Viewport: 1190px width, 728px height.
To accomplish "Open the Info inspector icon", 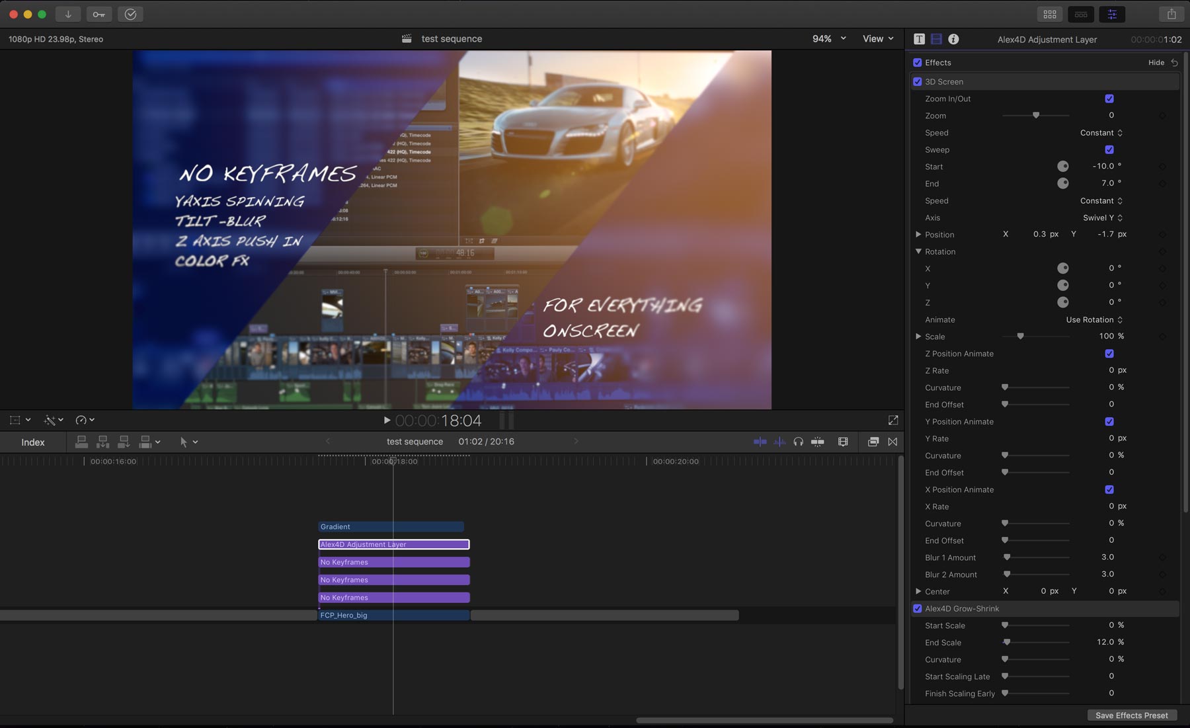I will tap(953, 39).
